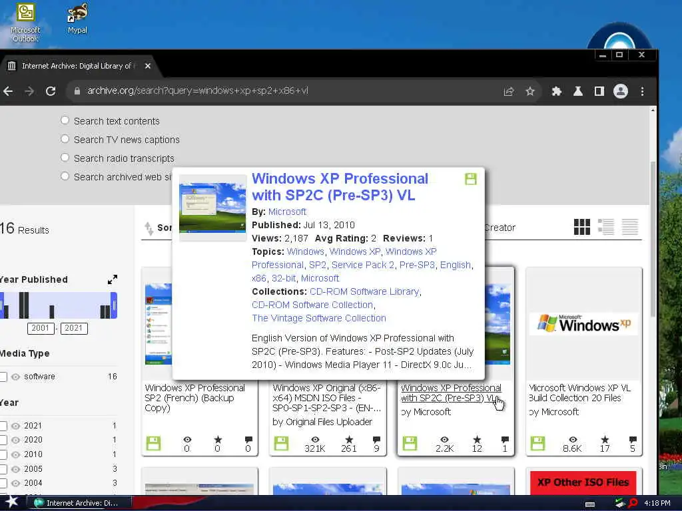The width and height of the screenshot is (682, 511).
Task: Check the 2010 year filter checkbox
Action: [3, 454]
